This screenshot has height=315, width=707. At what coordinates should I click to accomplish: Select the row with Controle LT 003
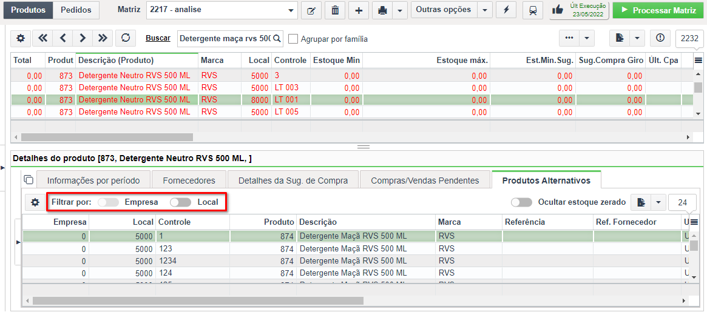pyautogui.click(x=352, y=87)
